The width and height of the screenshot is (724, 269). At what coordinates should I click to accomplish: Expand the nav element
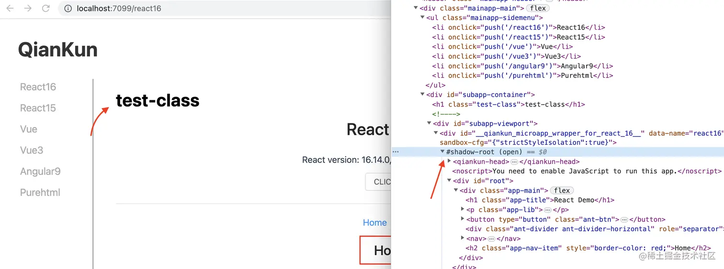(x=463, y=238)
